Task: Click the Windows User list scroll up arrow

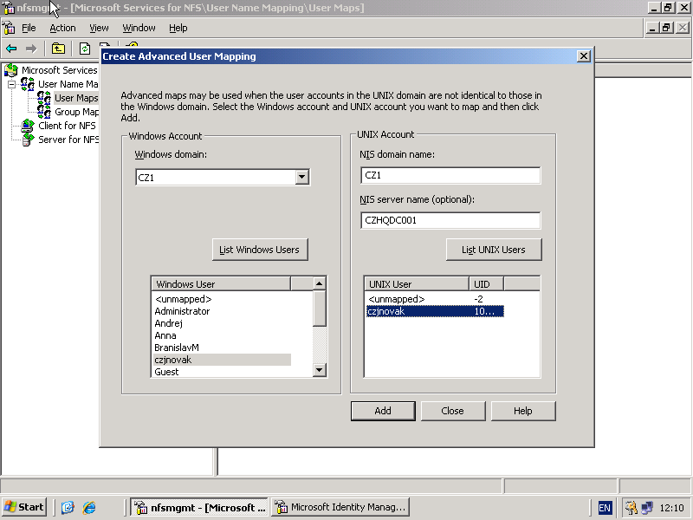Action: [x=319, y=283]
